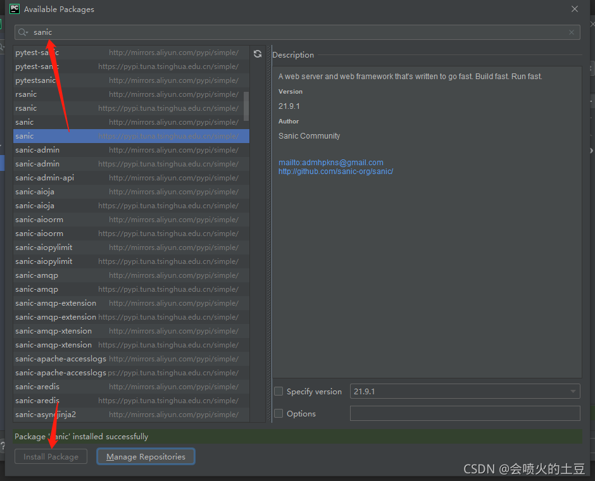This screenshot has width=595, height=481.
Task: Select rsanic from the aliyun mirror
Action: (131, 94)
